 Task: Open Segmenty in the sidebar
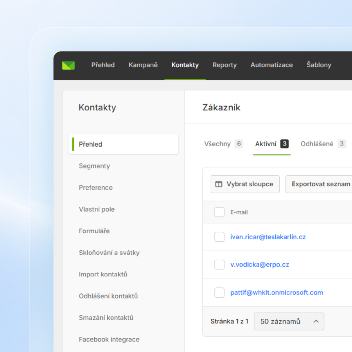[94, 166]
